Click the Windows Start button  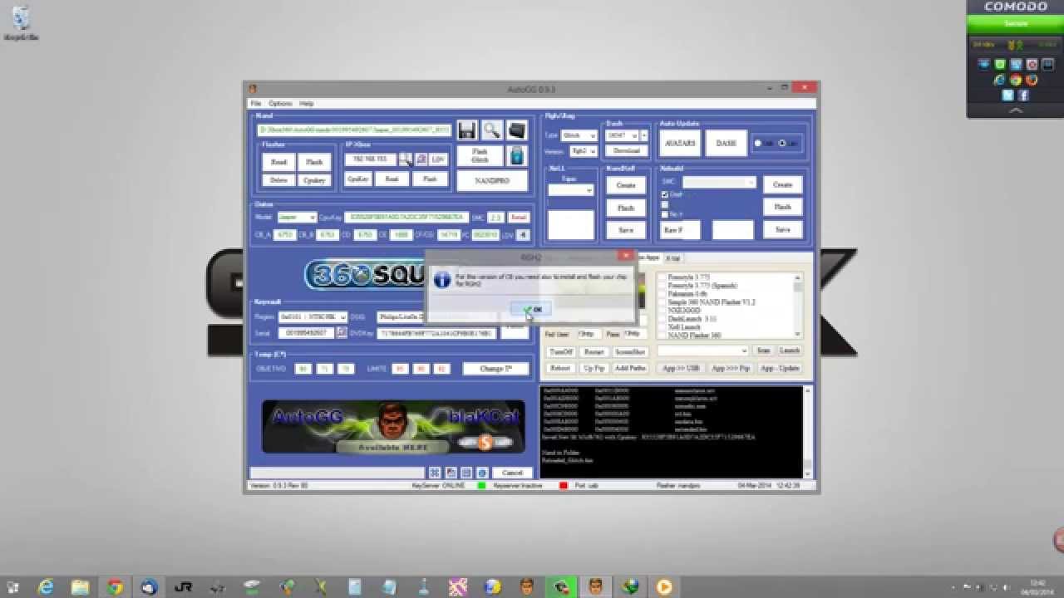[13, 586]
